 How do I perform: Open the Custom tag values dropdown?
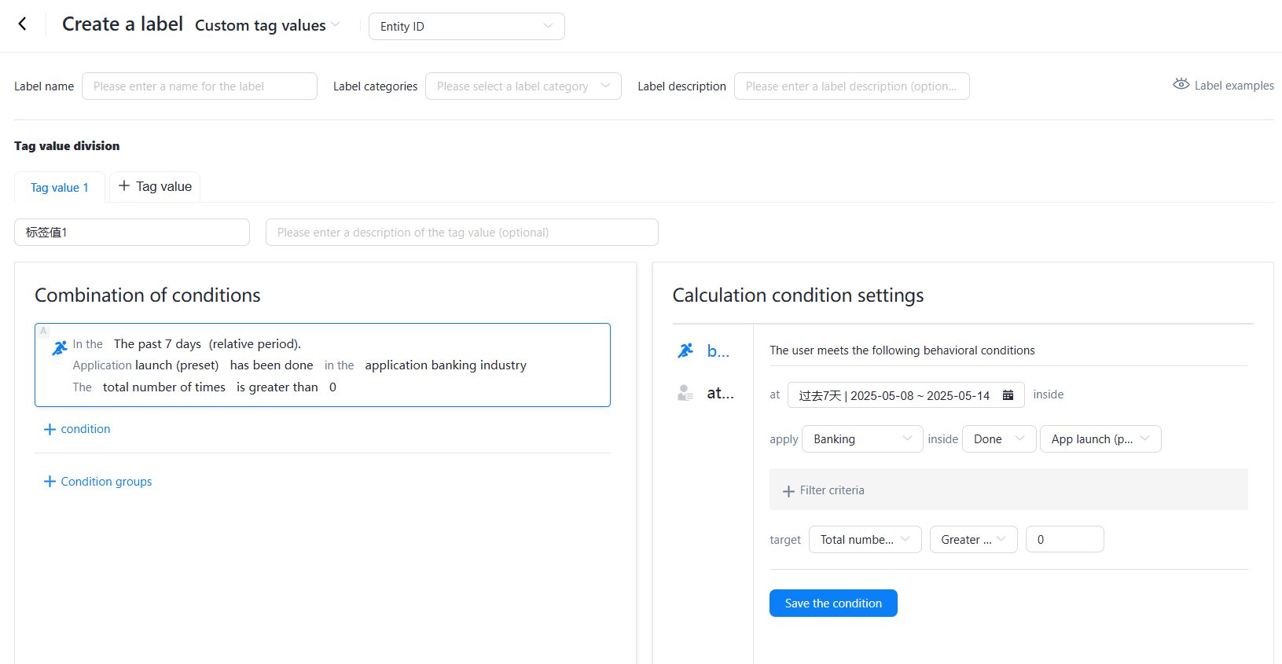(x=267, y=26)
